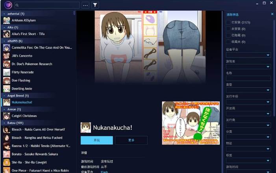Select the Jill's Concerto entry
The width and height of the screenshot is (276, 173).
[22, 56]
